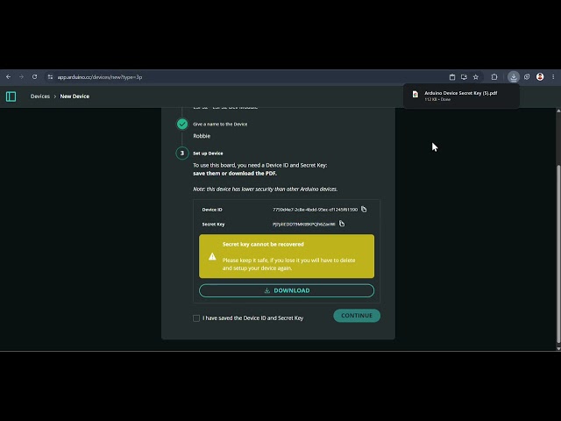This screenshot has height=421, width=561.
Task: Click the install app icon in address bar
Action: (464, 77)
